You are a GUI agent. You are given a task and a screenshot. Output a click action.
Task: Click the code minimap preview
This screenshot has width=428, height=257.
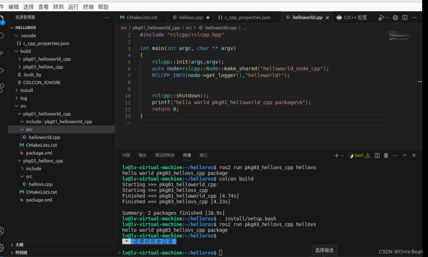point(399,36)
